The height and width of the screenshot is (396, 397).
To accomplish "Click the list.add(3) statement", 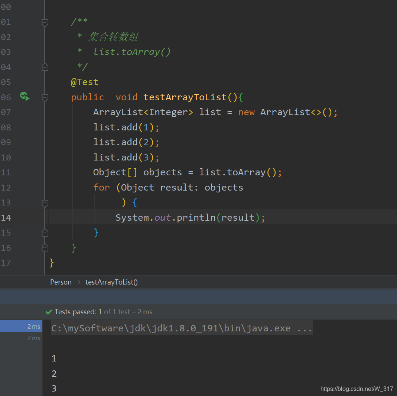I will pyautogui.click(x=126, y=158).
